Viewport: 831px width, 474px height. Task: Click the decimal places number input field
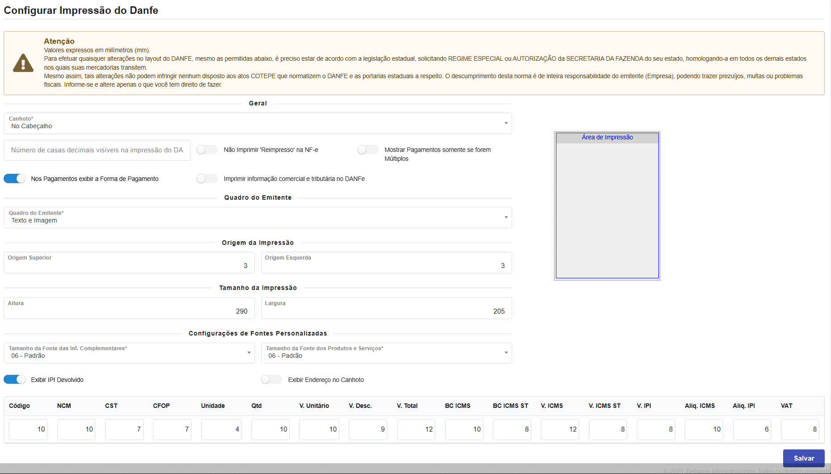click(97, 150)
